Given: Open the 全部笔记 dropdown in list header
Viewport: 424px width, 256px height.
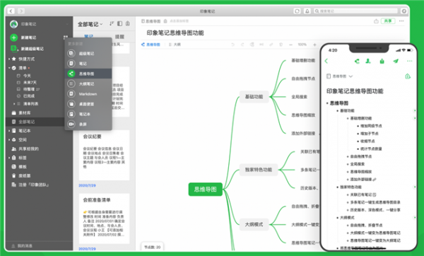Looking at the screenshot, I should click(90, 24).
